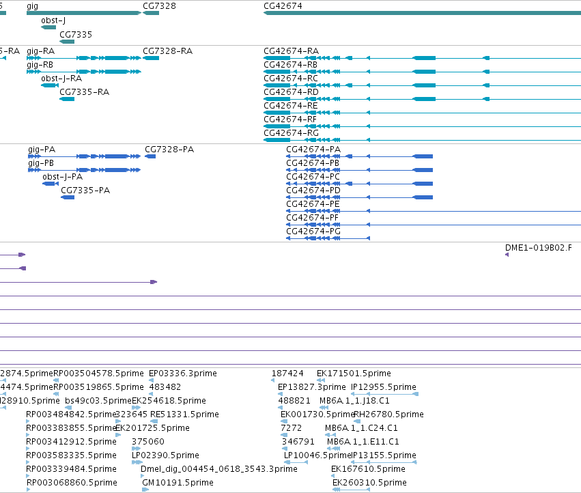This screenshot has height=493, width=581.
Task: Click the gig-PA protein label
Action: (42, 150)
